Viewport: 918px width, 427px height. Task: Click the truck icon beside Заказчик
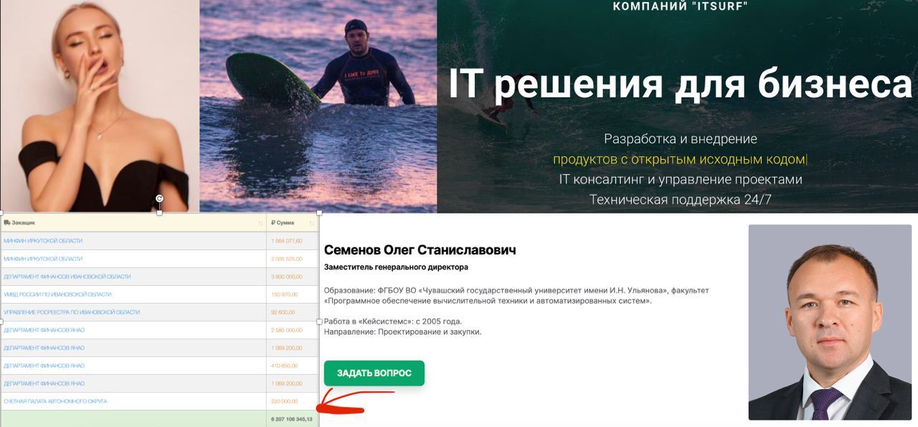click(6, 223)
